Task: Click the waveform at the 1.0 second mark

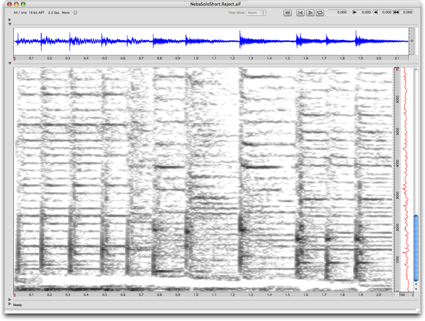Action: click(x=196, y=42)
